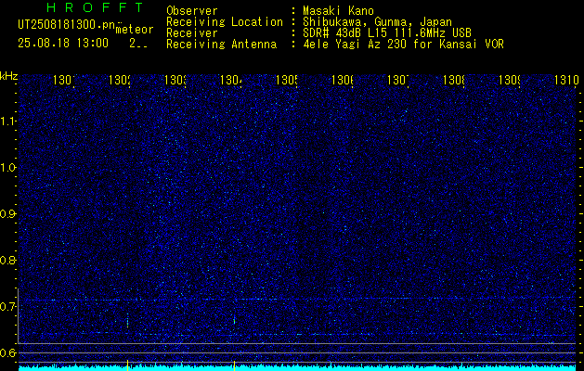Click the 1303 time axis label
This screenshot has width=584, height=371.
coord(175,80)
